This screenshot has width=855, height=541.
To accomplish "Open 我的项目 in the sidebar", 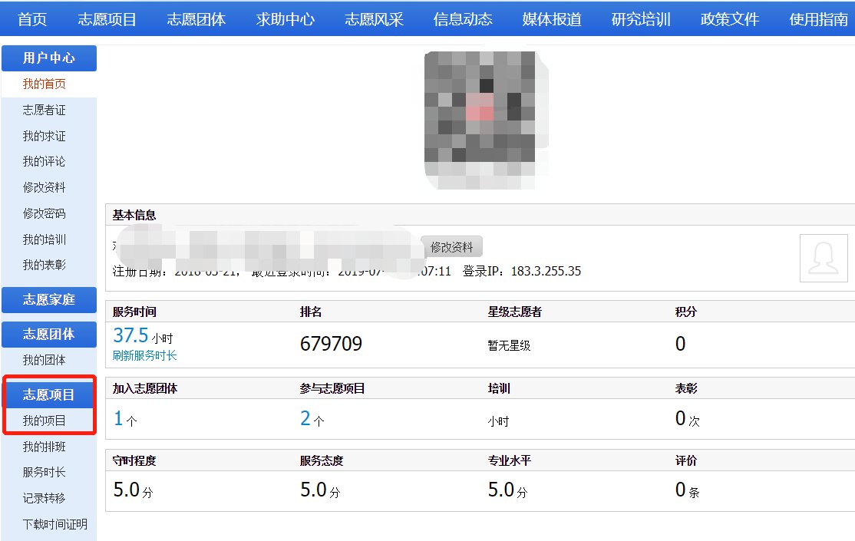I will tap(44, 421).
